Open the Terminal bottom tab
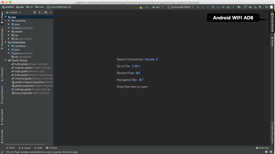The height and width of the screenshot is (154, 275). (x=51, y=148)
